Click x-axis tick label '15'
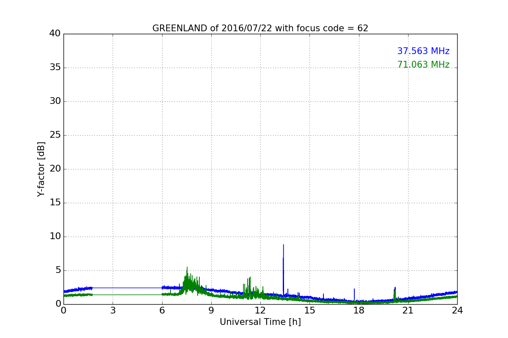 tap(309, 311)
